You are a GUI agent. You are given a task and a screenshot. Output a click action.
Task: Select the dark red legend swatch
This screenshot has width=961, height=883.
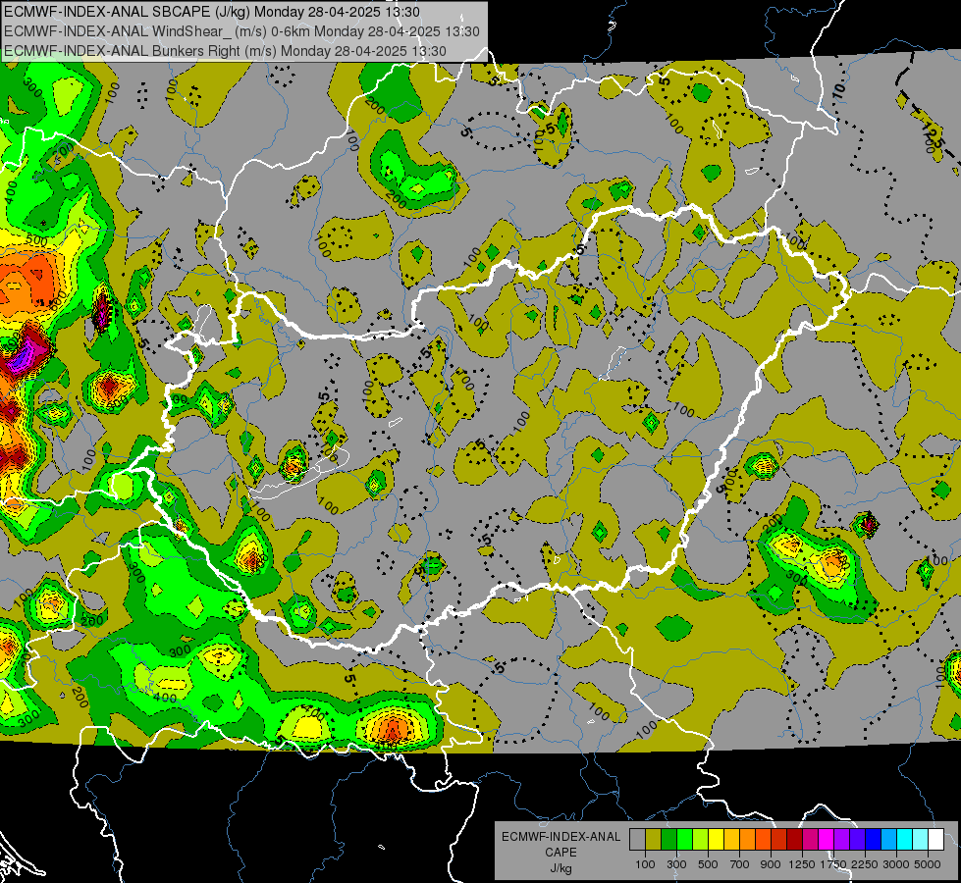click(794, 840)
